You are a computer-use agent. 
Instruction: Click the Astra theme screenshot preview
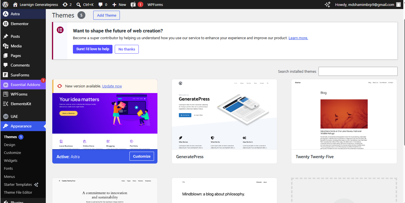[105, 121]
